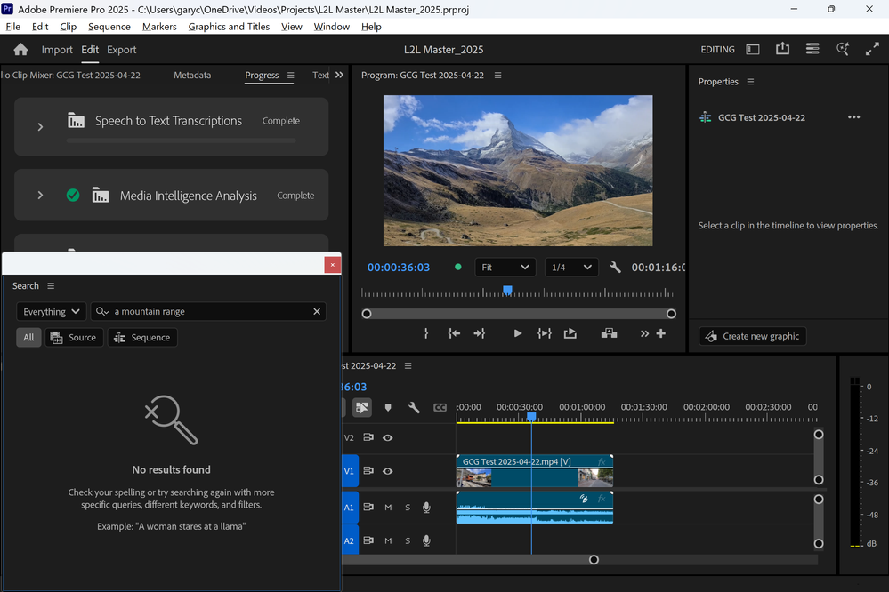
Task: Switch to the Export workspace tab
Action: click(121, 50)
